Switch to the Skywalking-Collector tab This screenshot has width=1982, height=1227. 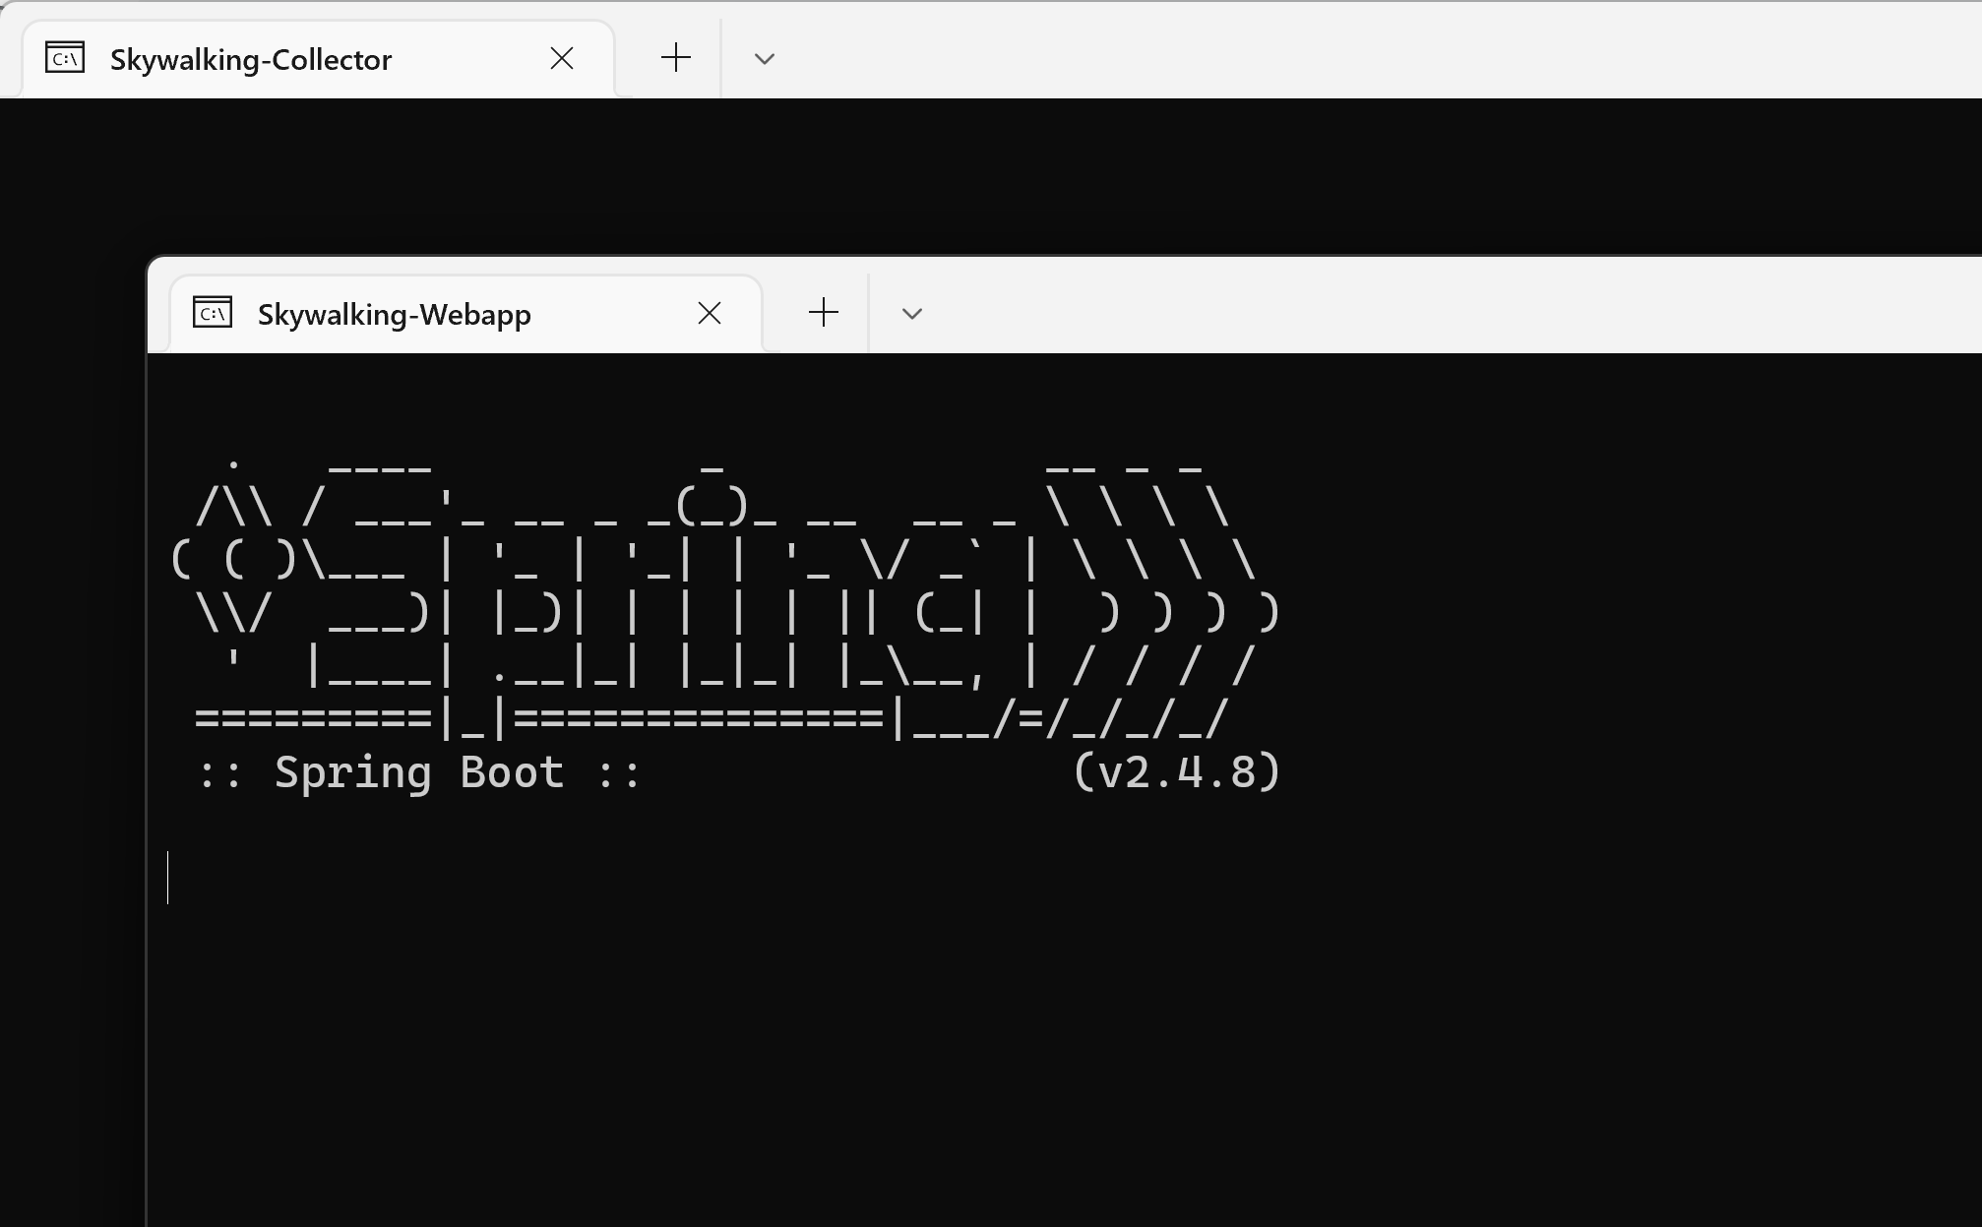point(251,60)
